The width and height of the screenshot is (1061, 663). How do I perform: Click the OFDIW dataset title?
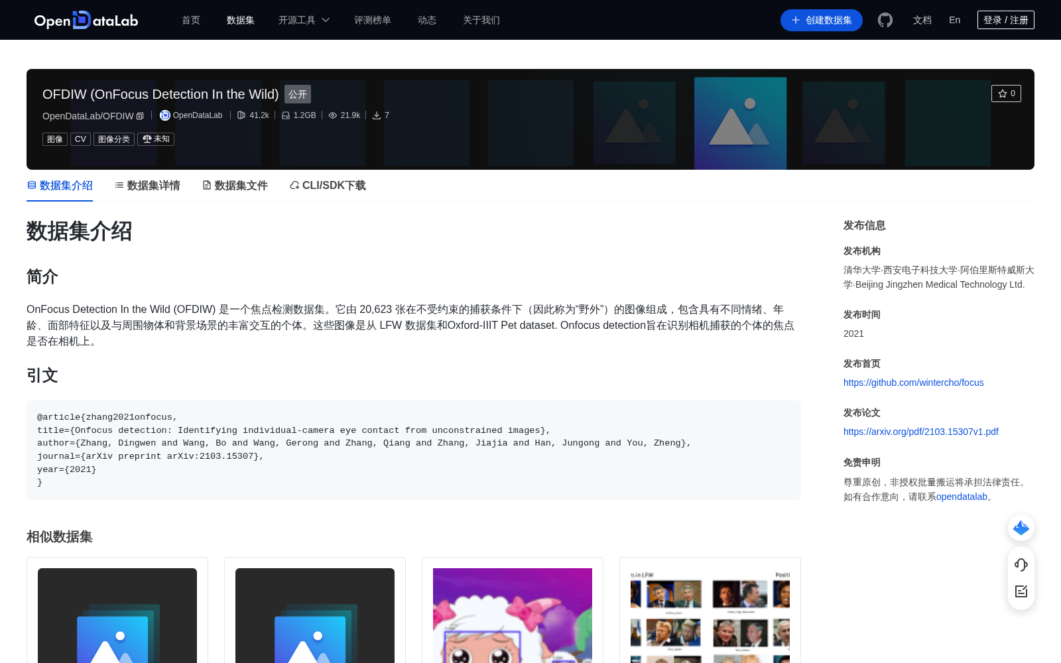[160, 94]
